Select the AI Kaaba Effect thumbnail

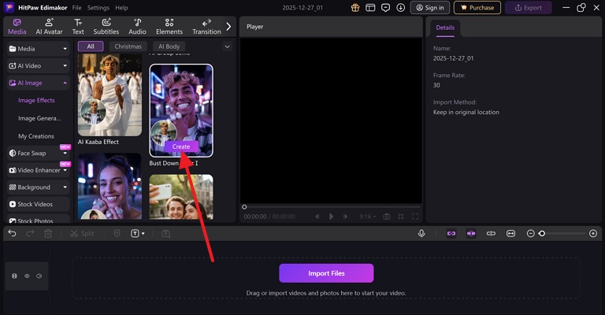[x=109, y=94]
